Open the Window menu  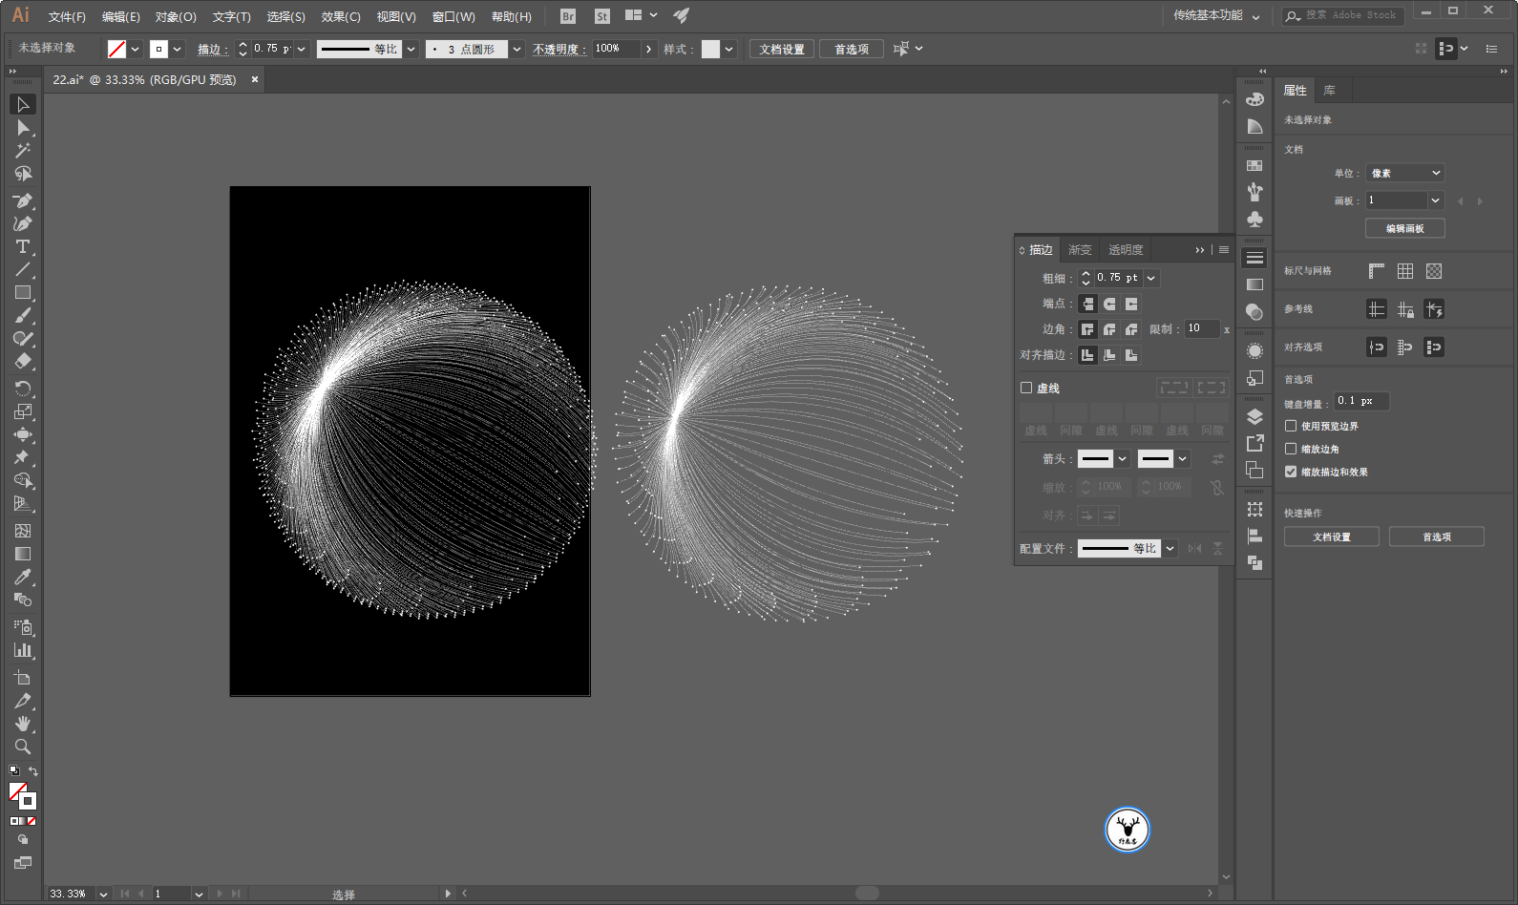pyautogui.click(x=453, y=16)
